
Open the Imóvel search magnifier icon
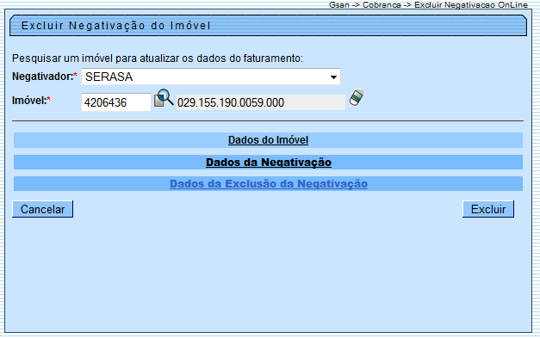tap(164, 98)
